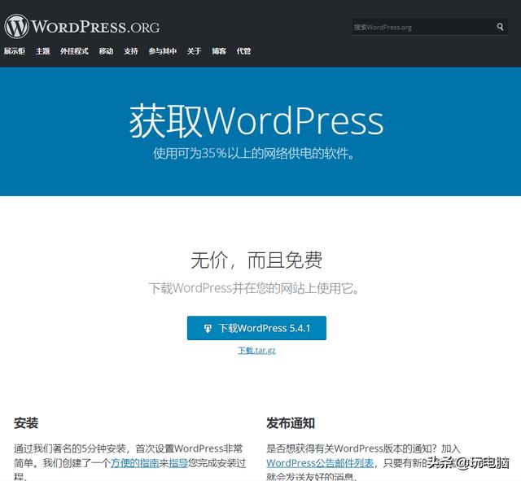Open the 主题 menu item

(42, 51)
